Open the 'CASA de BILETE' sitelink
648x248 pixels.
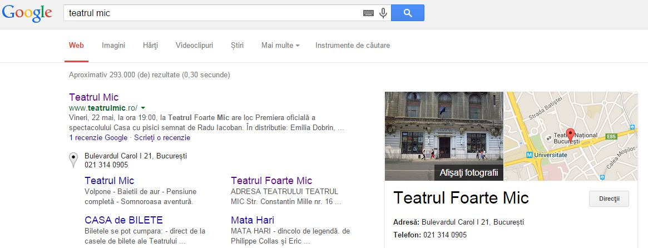pos(123,220)
